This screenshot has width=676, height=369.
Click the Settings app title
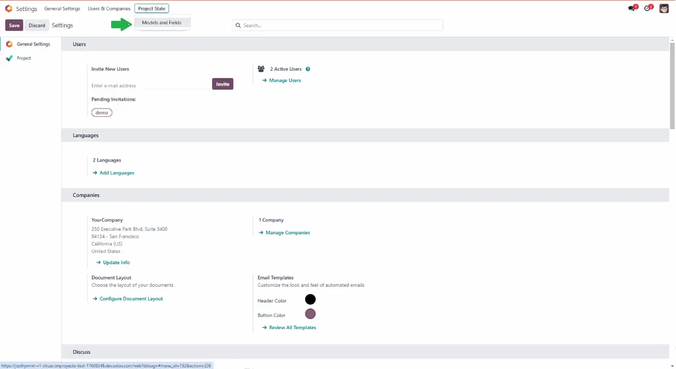pos(27,9)
